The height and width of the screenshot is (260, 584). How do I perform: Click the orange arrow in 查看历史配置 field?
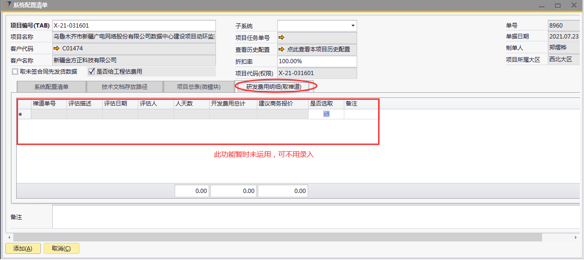click(282, 49)
